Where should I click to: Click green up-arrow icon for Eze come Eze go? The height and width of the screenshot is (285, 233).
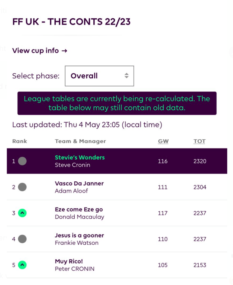click(22, 213)
